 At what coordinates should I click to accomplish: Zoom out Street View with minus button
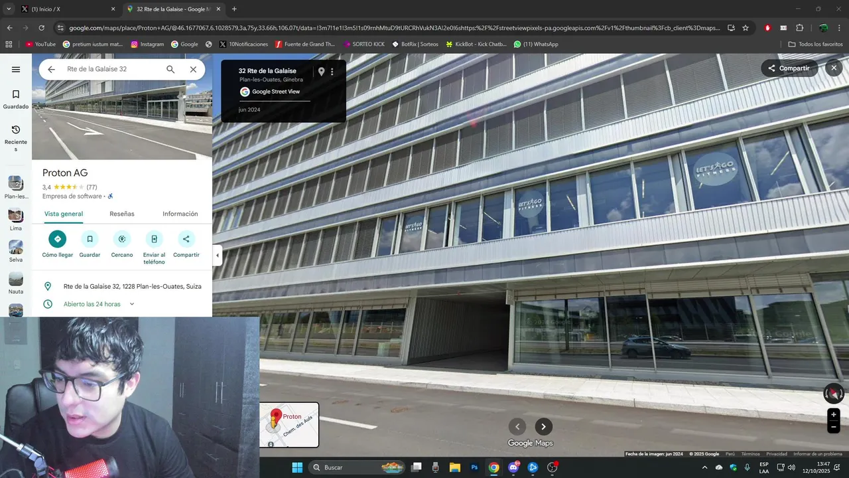point(834,427)
